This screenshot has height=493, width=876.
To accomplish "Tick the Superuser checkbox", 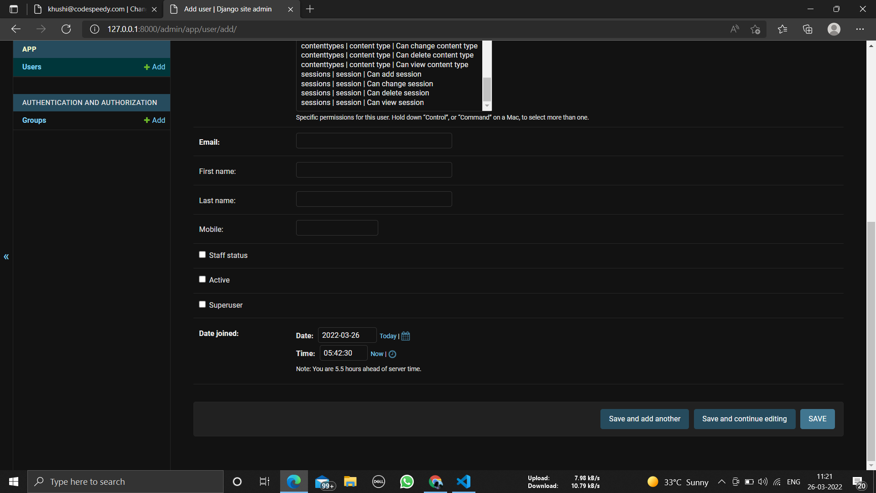I will pyautogui.click(x=202, y=304).
